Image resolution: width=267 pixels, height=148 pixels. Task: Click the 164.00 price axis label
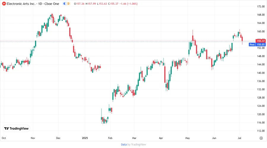tap(261, 23)
